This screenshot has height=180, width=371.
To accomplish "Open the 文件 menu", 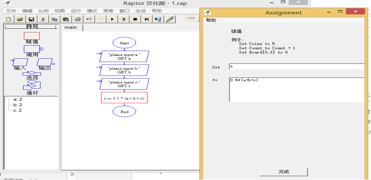I will pyautogui.click(x=11, y=11).
